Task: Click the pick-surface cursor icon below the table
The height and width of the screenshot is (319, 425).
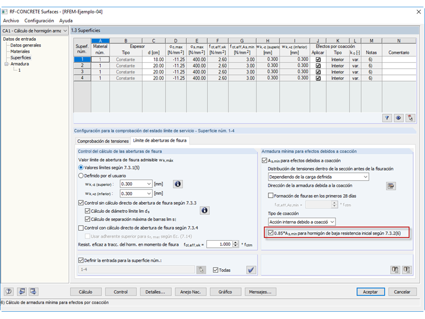Action: pyautogui.click(x=410, y=118)
